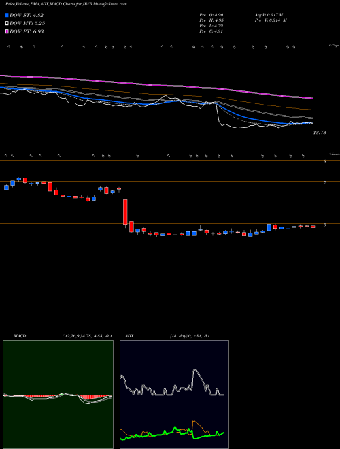This screenshot has height=449, width=340.
Task: Click the price axis label 7
Action: tap(325, 182)
